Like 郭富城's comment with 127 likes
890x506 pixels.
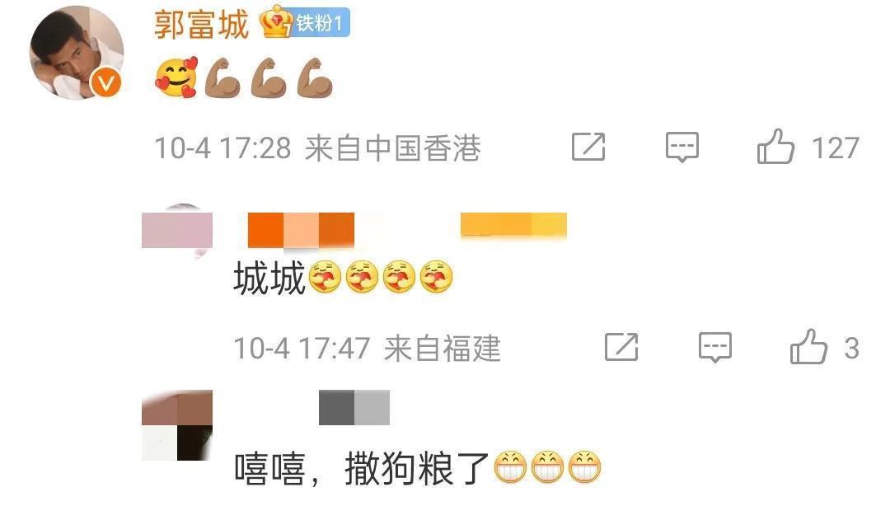775,147
